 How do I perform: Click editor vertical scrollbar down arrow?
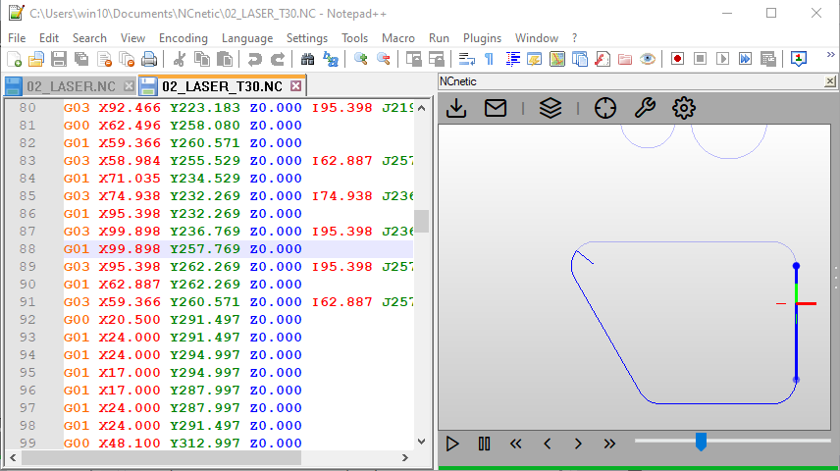click(x=422, y=443)
